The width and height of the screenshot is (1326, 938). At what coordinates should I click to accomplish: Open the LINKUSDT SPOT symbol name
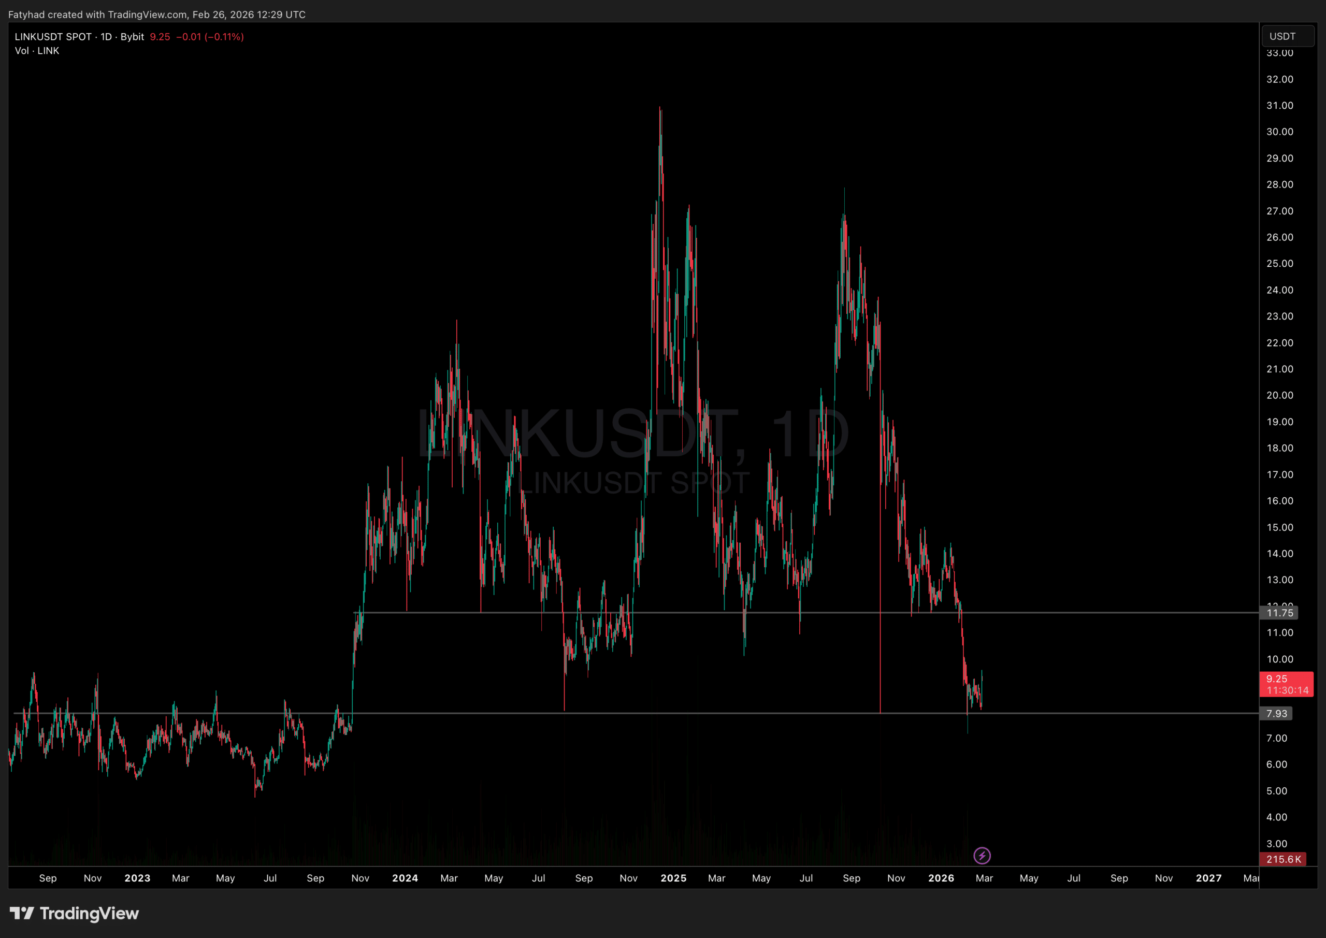pyautogui.click(x=54, y=36)
